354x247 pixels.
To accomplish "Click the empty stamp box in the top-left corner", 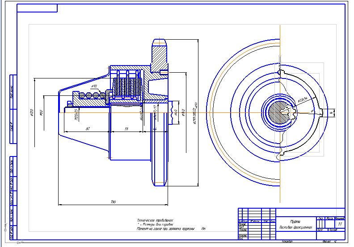I will (x=38, y=8).
